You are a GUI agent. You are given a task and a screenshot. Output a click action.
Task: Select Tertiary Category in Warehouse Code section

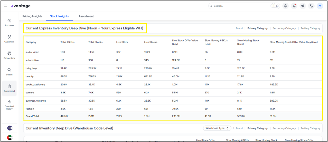(310, 128)
